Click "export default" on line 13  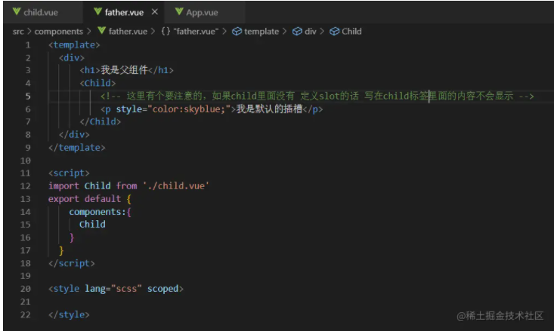pos(85,199)
